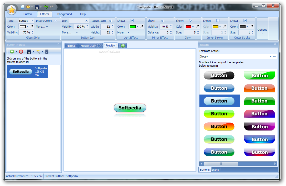Image resolution: width=286 pixels, height=186 pixels.
Task: Click the white gloss color swatch
Action: [23, 27]
